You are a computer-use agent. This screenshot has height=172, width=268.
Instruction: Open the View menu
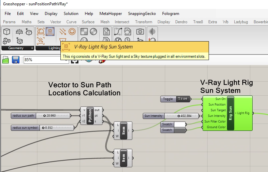pyautogui.click(x=34, y=14)
